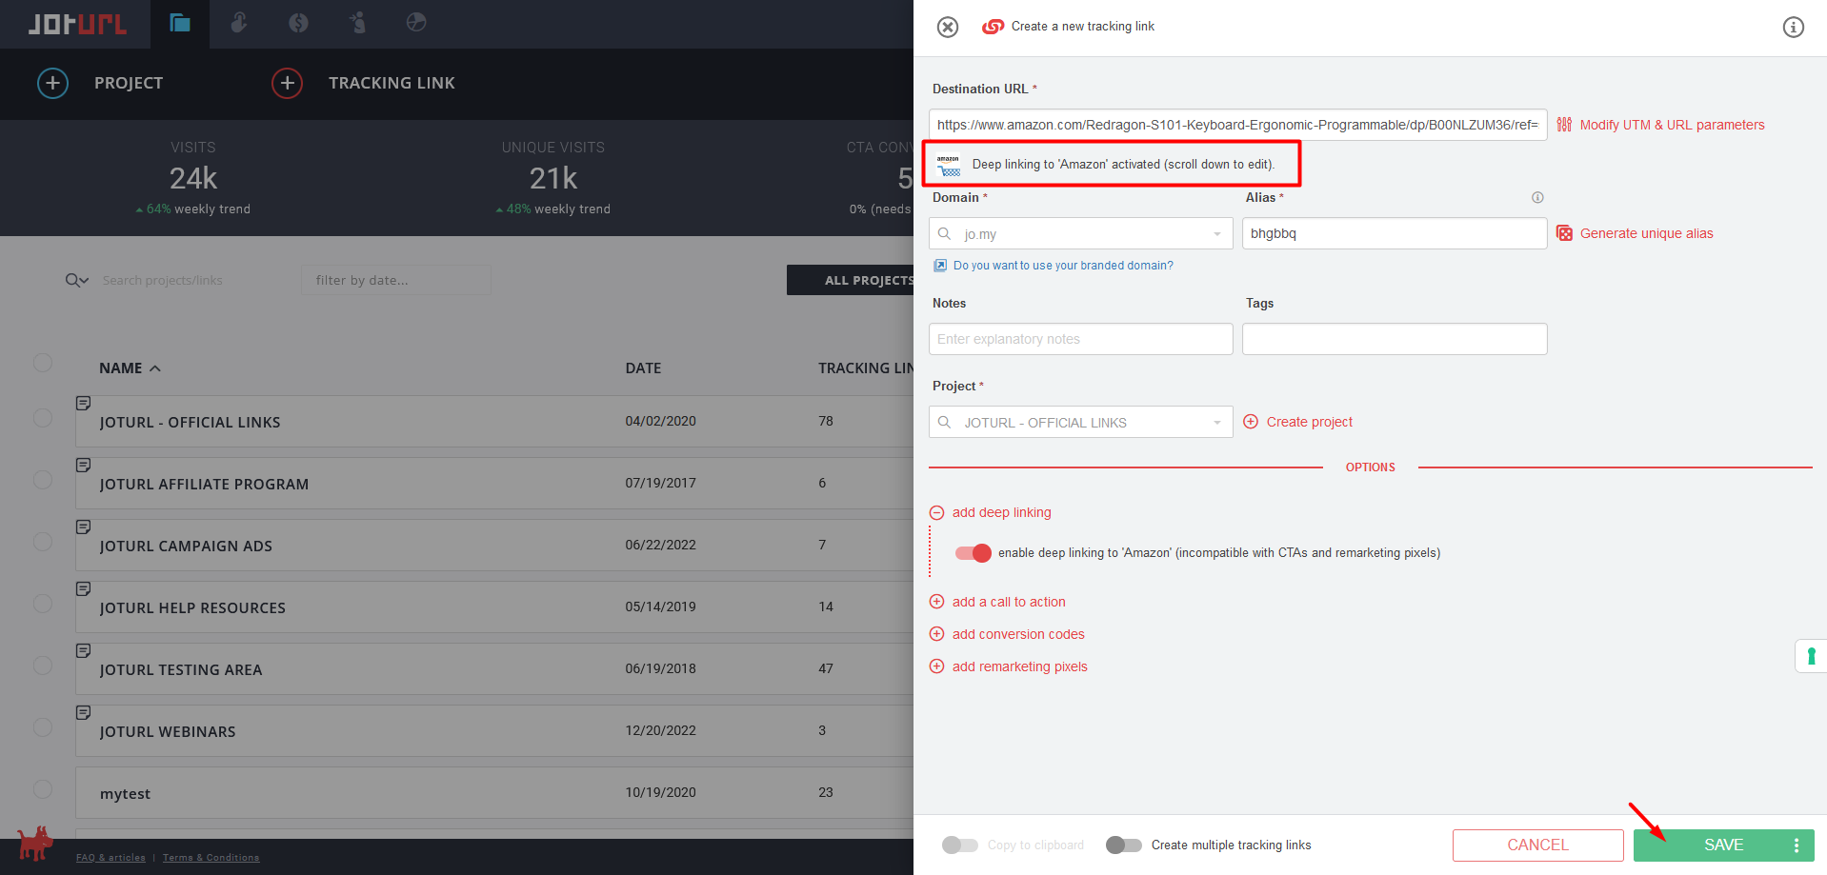This screenshot has width=1827, height=875.
Task: Open the Projects folder icon in top bar
Action: [x=180, y=23]
